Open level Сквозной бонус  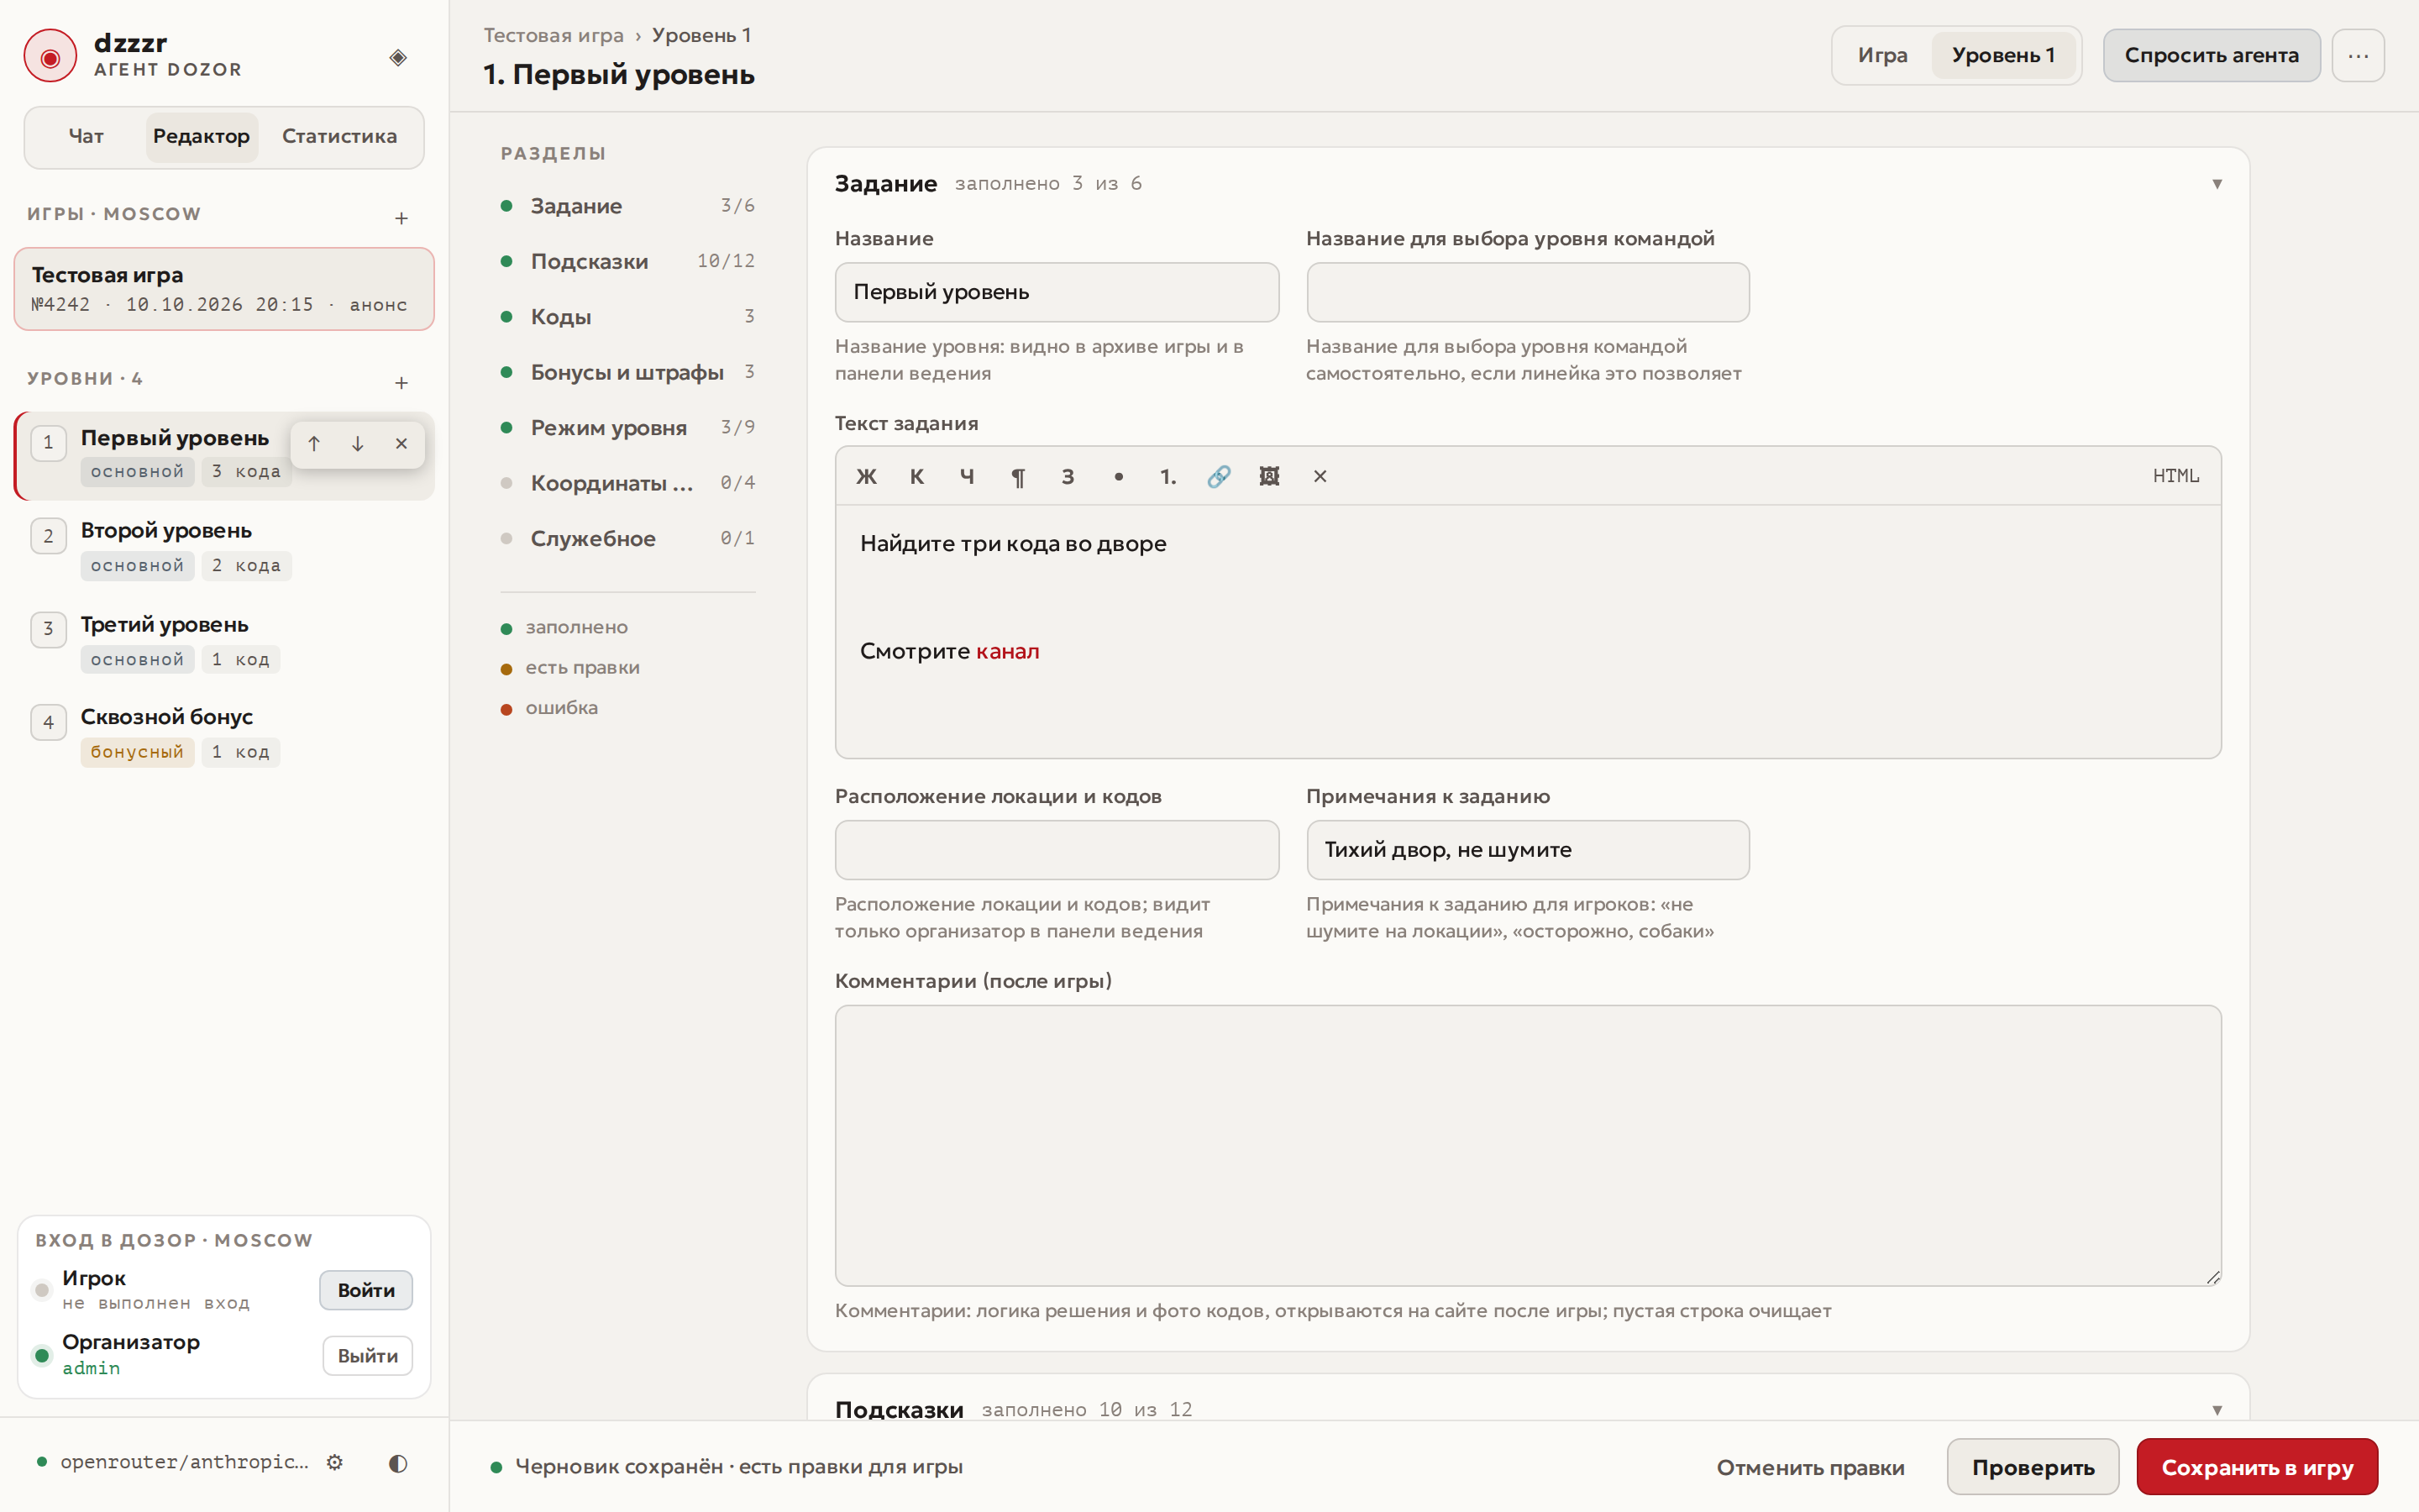(x=224, y=734)
